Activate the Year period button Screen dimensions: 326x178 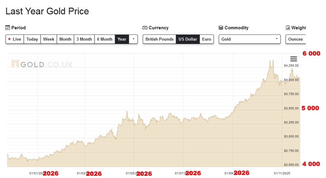(x=122, y=39)
